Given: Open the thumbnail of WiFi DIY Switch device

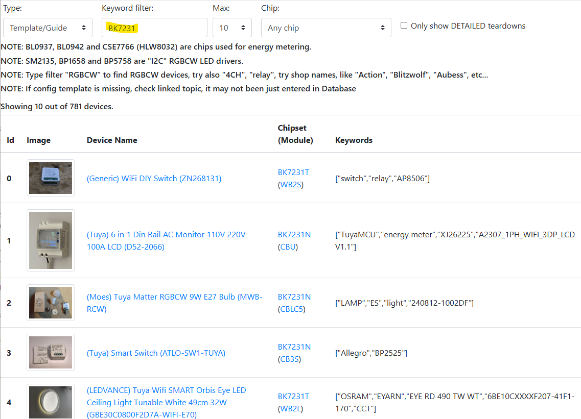Looking at the screenshot, I should (x=51, y=178).
